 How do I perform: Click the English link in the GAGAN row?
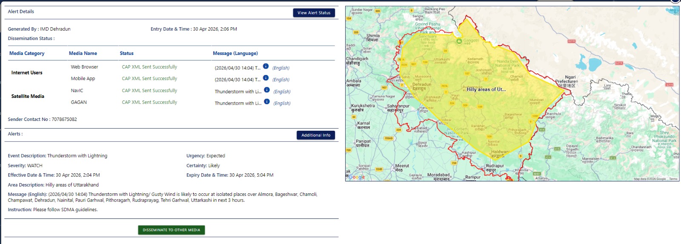[282, 103]
